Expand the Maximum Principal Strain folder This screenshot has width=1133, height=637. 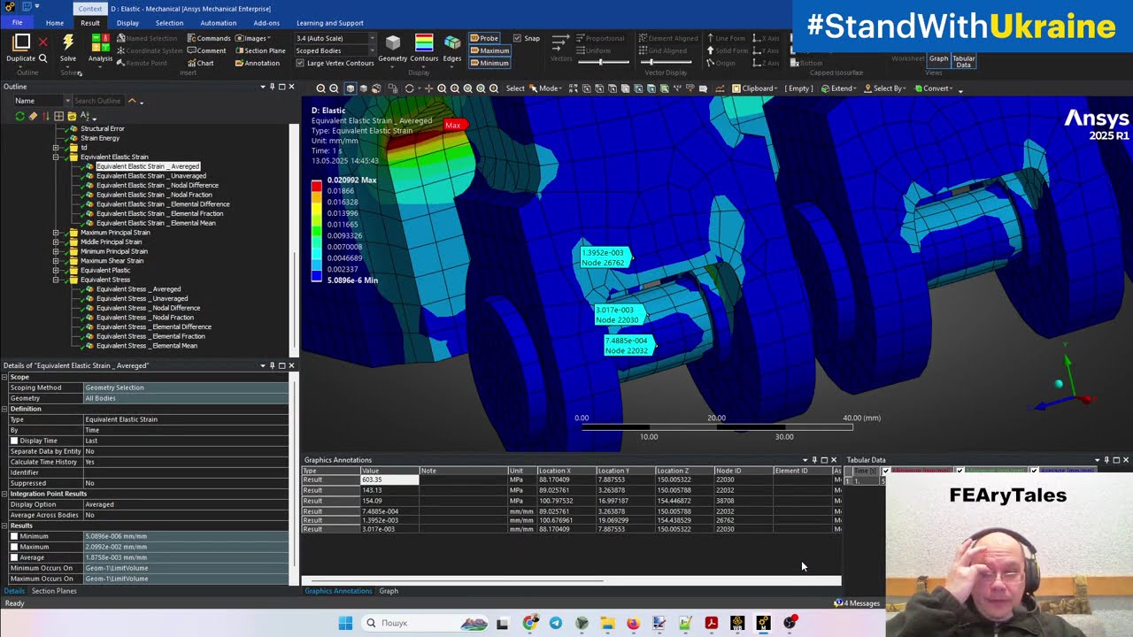(56, 233)
